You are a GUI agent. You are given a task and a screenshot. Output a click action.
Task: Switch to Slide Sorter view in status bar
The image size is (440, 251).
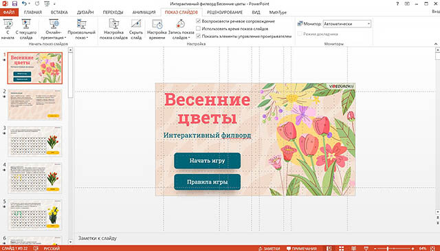[341, 248]
